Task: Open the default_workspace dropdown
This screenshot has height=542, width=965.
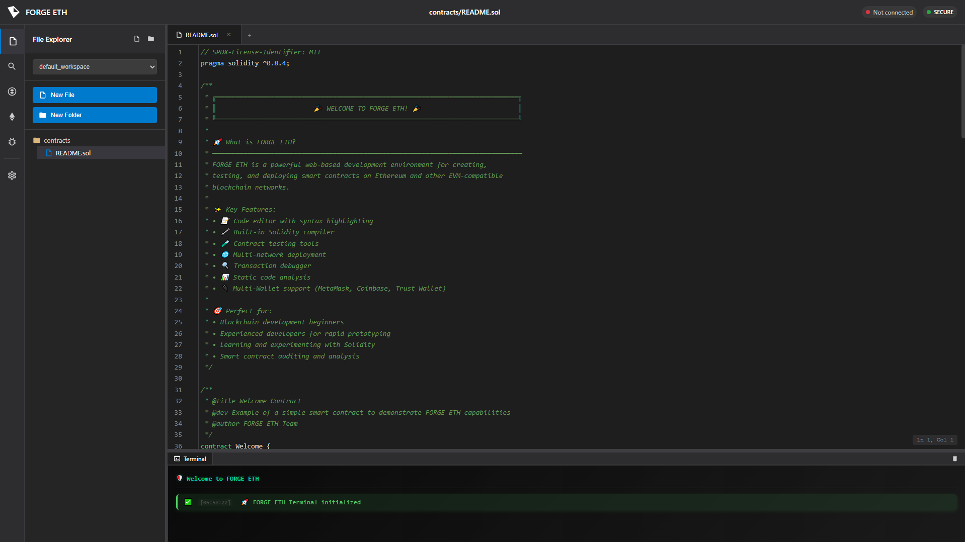Action: pos(95,67)
